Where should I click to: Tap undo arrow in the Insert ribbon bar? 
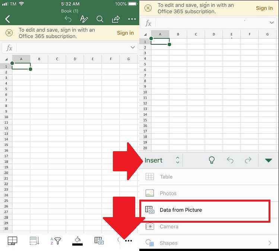230,160
